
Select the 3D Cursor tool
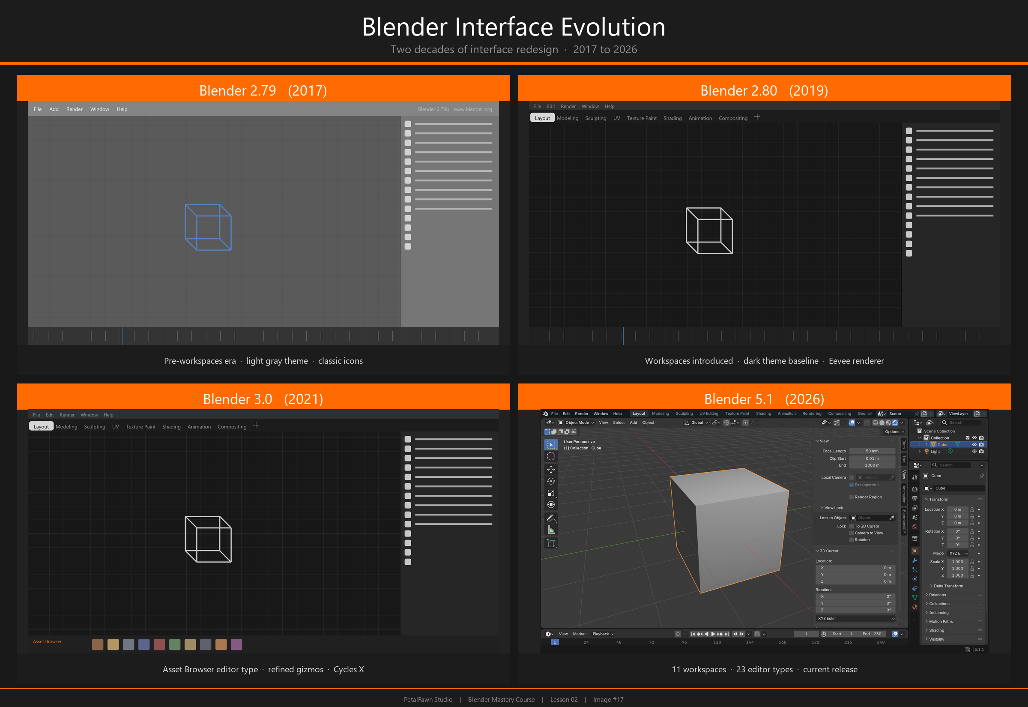click(551, 456)
